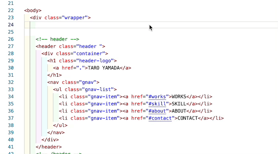
Task: Click the TARO YAMADA anchor text
Action: point(104,68)
